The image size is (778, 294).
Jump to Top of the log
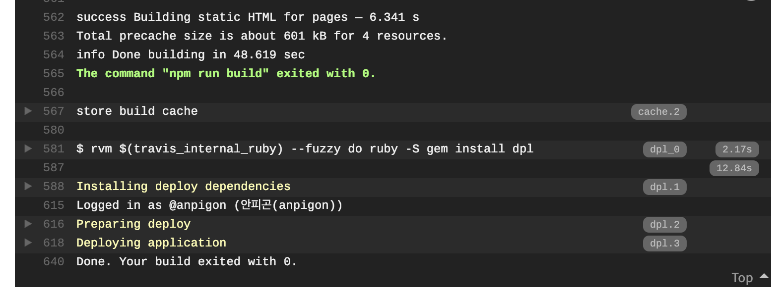coord(742,278)
